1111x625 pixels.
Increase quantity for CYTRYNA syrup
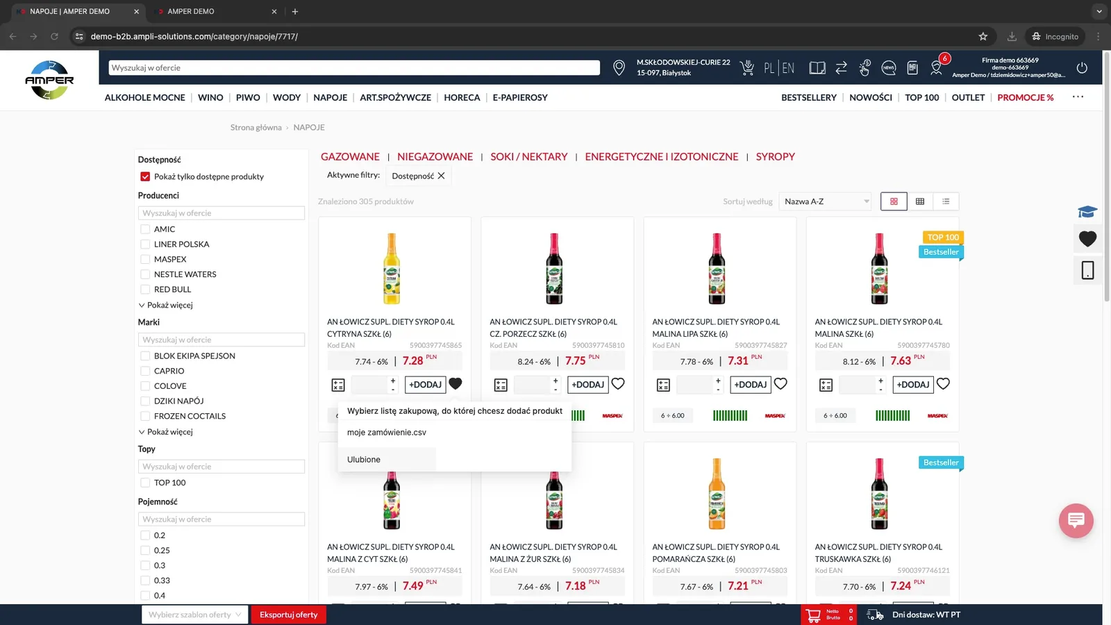(x=393, y=381)
